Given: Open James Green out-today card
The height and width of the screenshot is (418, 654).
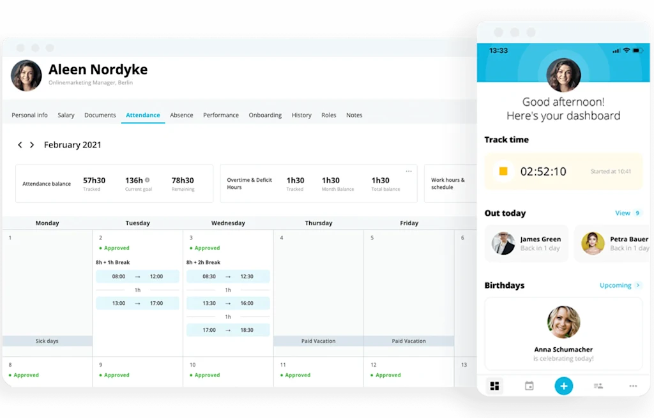Looking at the screenshot, I should (526, 243).
